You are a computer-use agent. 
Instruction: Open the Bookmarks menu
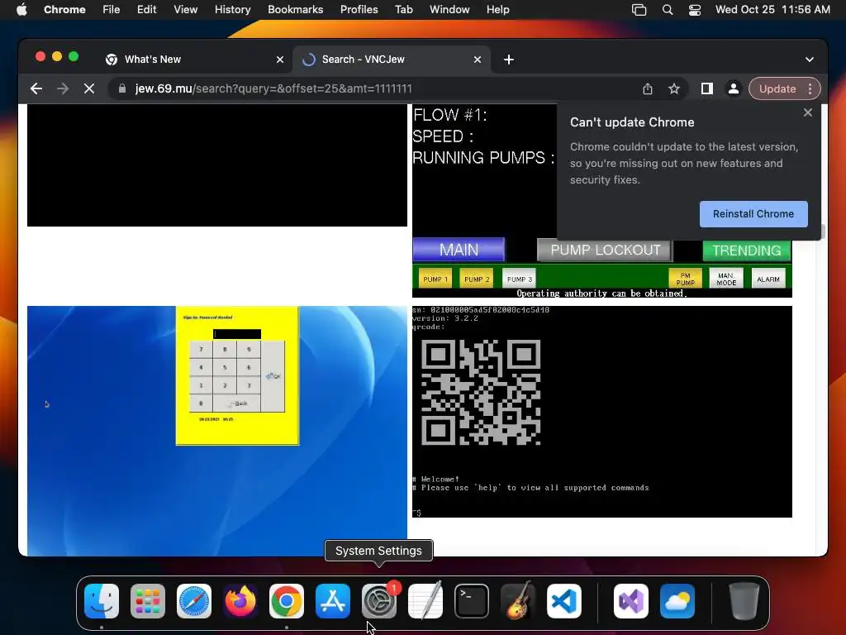295,10
